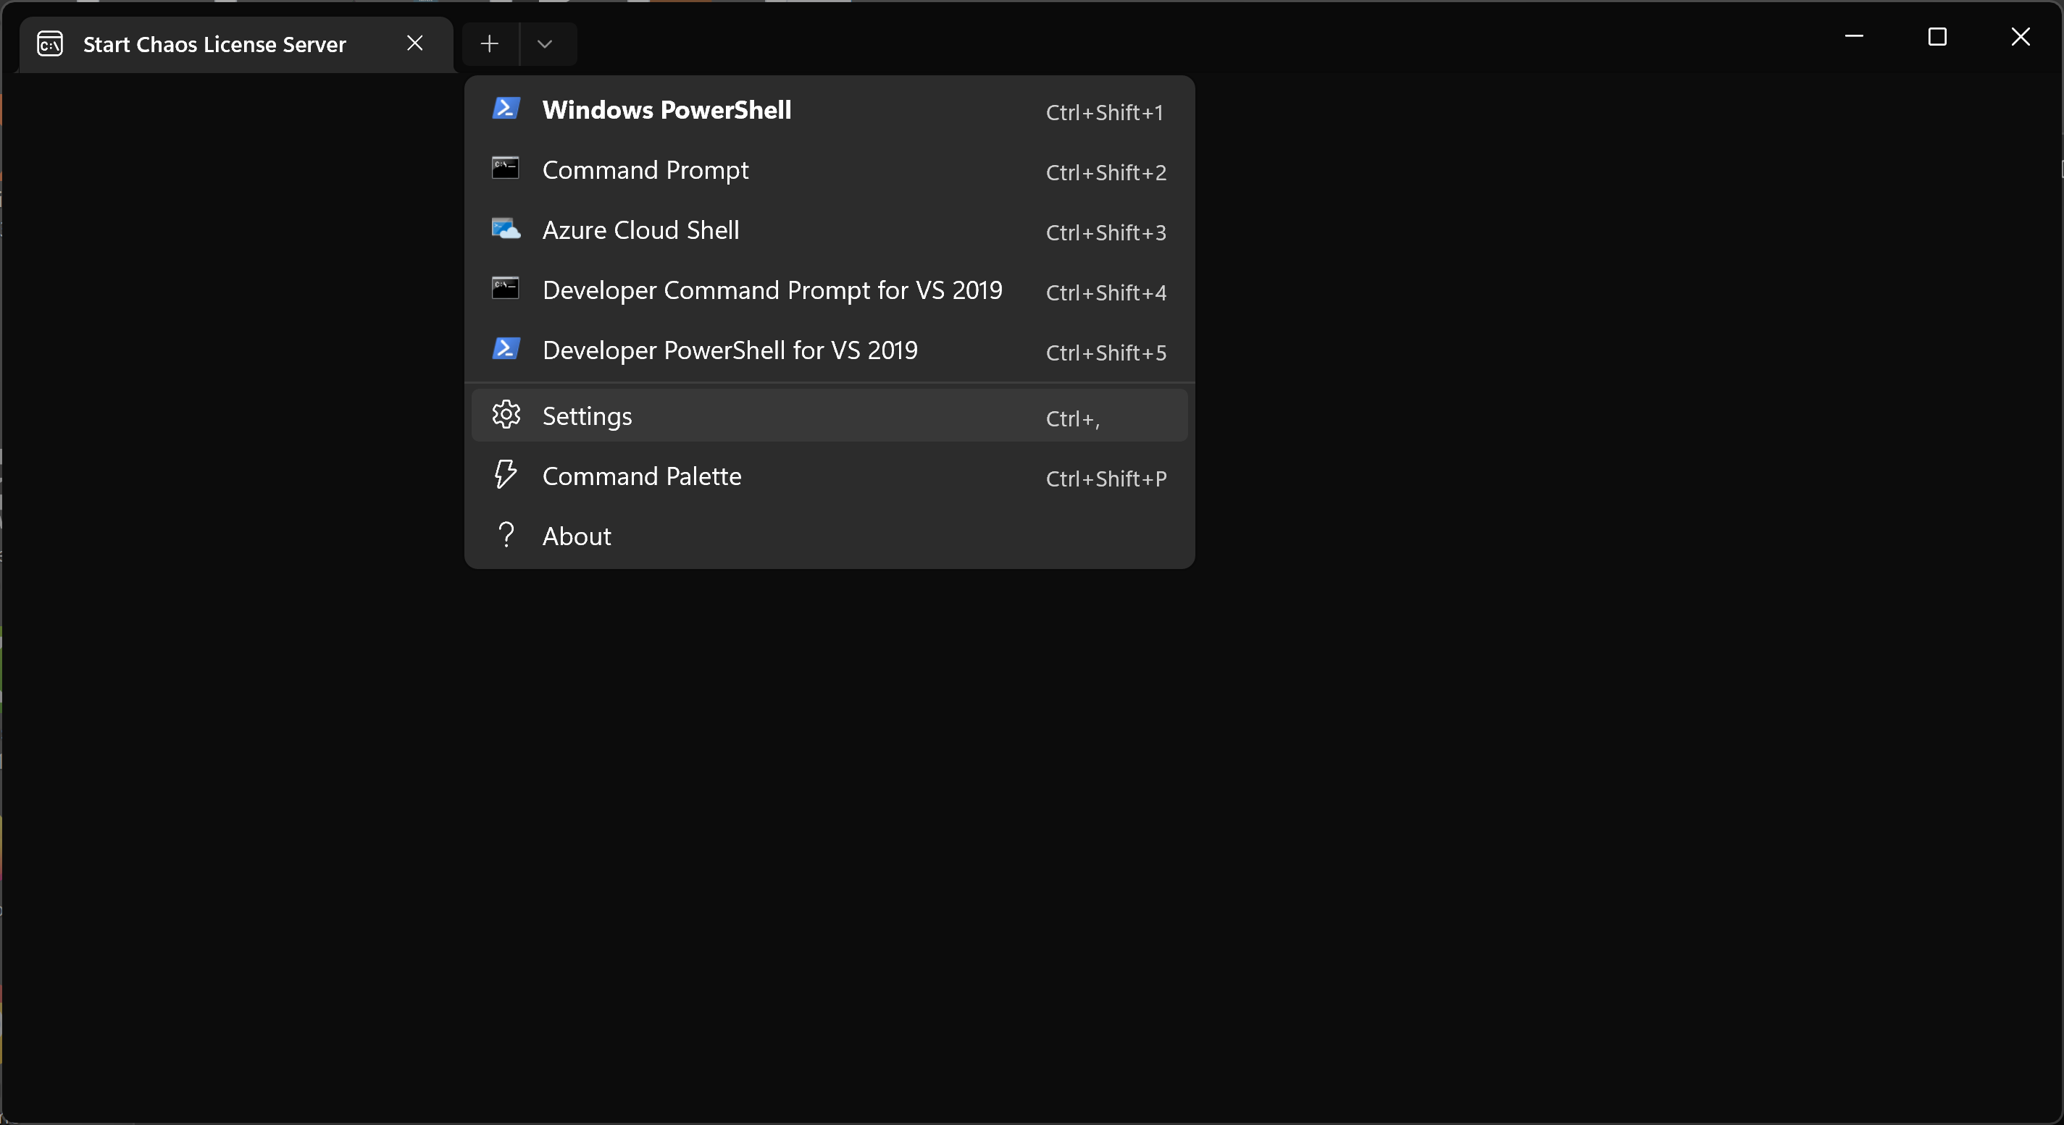
Task: Launch Command Prompt profile
Action: coord(830,169)
